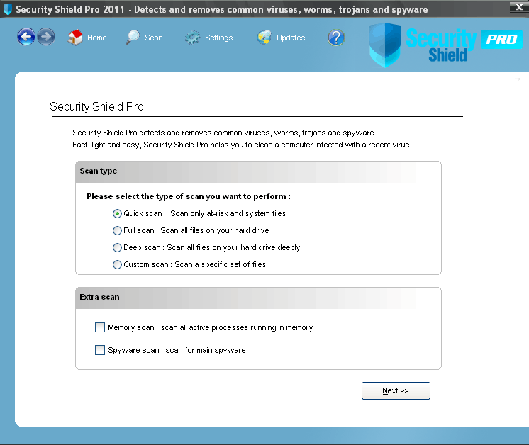Image resolution: width=529 pixels, height=445 pixels.
Task: Open Home via the house icon
Action: coord(75,38)
